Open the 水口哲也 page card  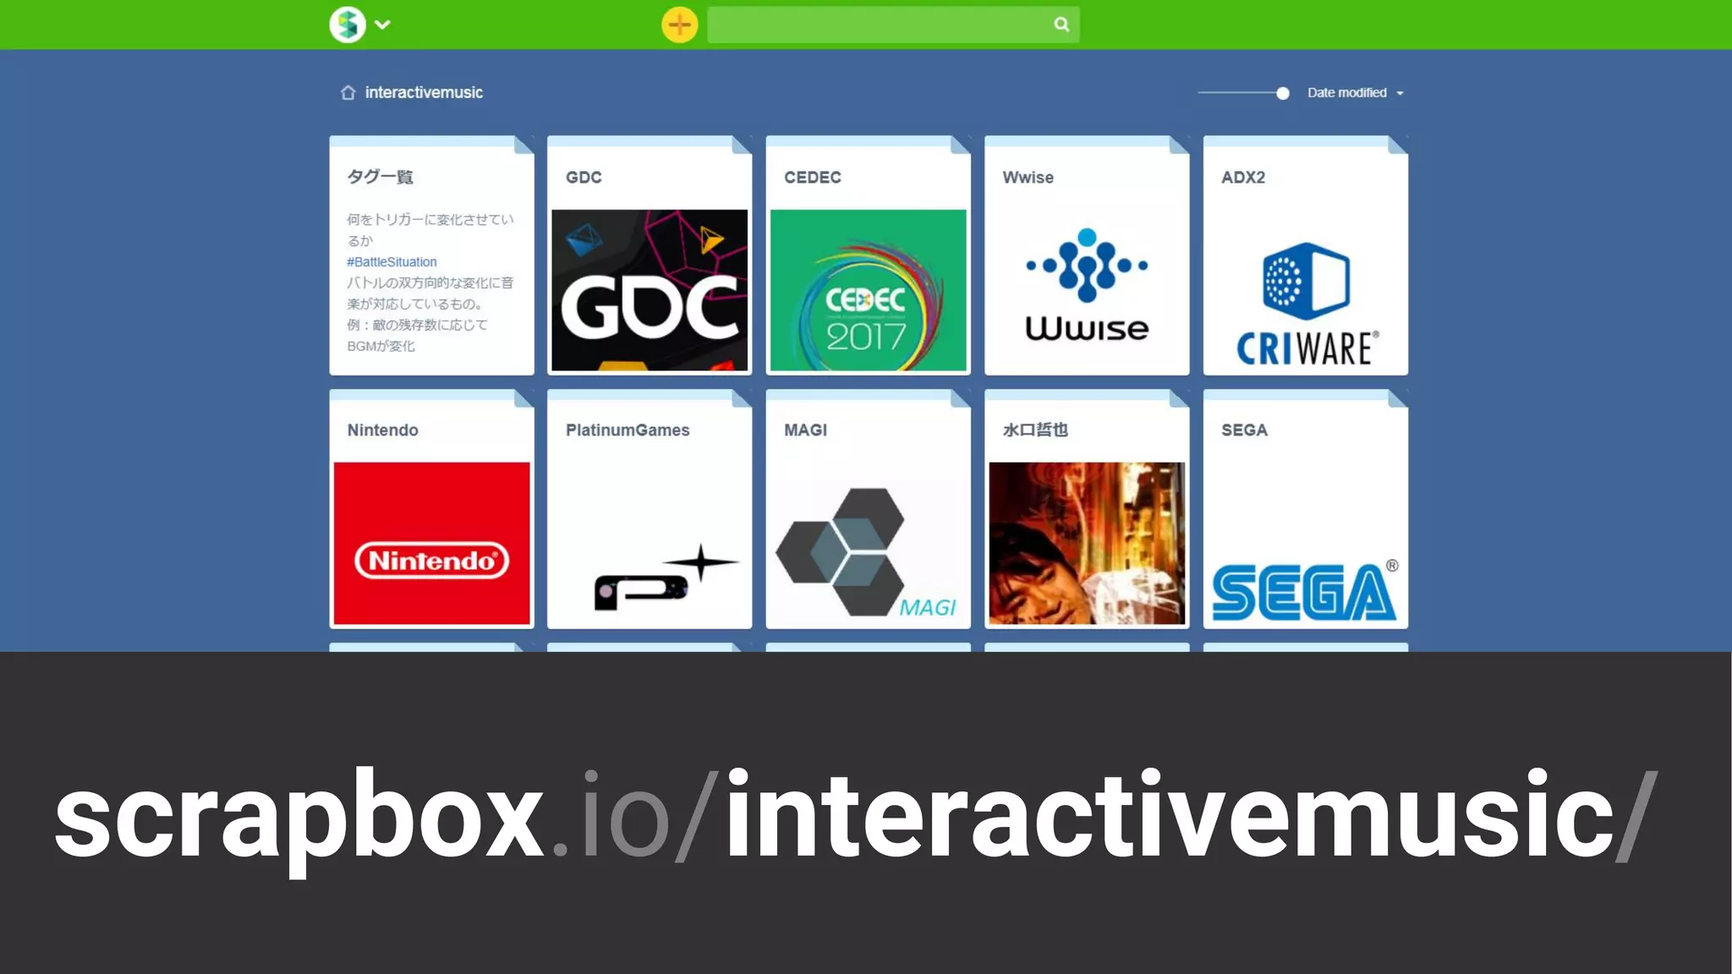point(1087,509)
